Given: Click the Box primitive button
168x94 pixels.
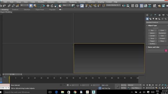Looking at the screenshot, I should (x=152, y=31).
